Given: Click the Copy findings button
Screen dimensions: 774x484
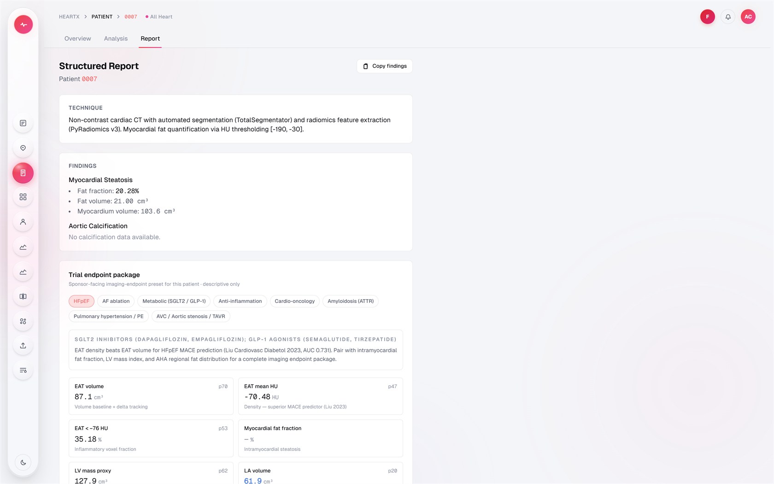Looking at the screenshot, I should coord(385,66).
